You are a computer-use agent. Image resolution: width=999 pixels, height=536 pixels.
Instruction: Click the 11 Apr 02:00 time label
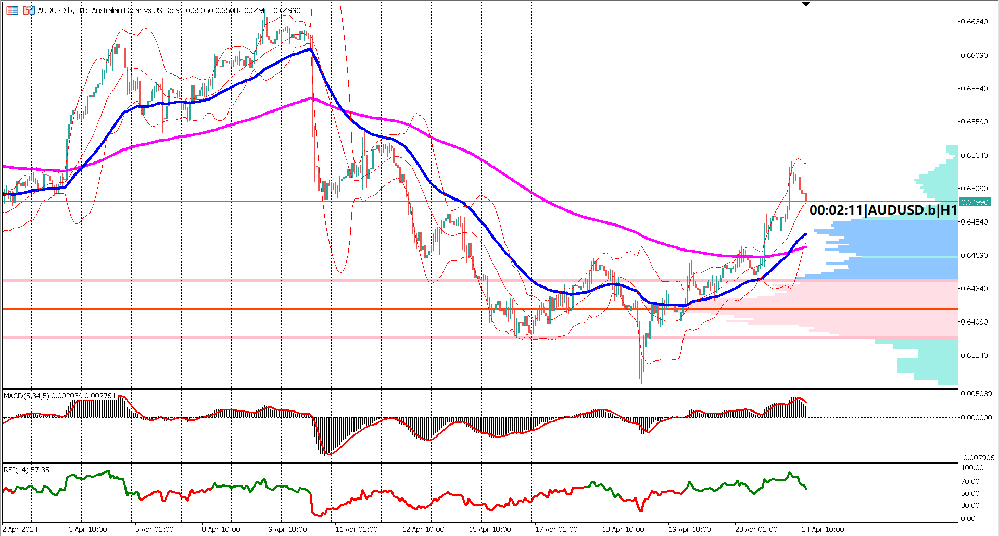click(357, 529)
